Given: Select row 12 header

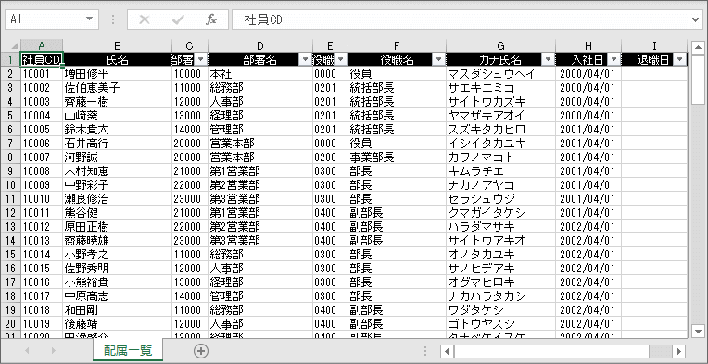Looking at the screenshot, I should [x=10, y=212].
